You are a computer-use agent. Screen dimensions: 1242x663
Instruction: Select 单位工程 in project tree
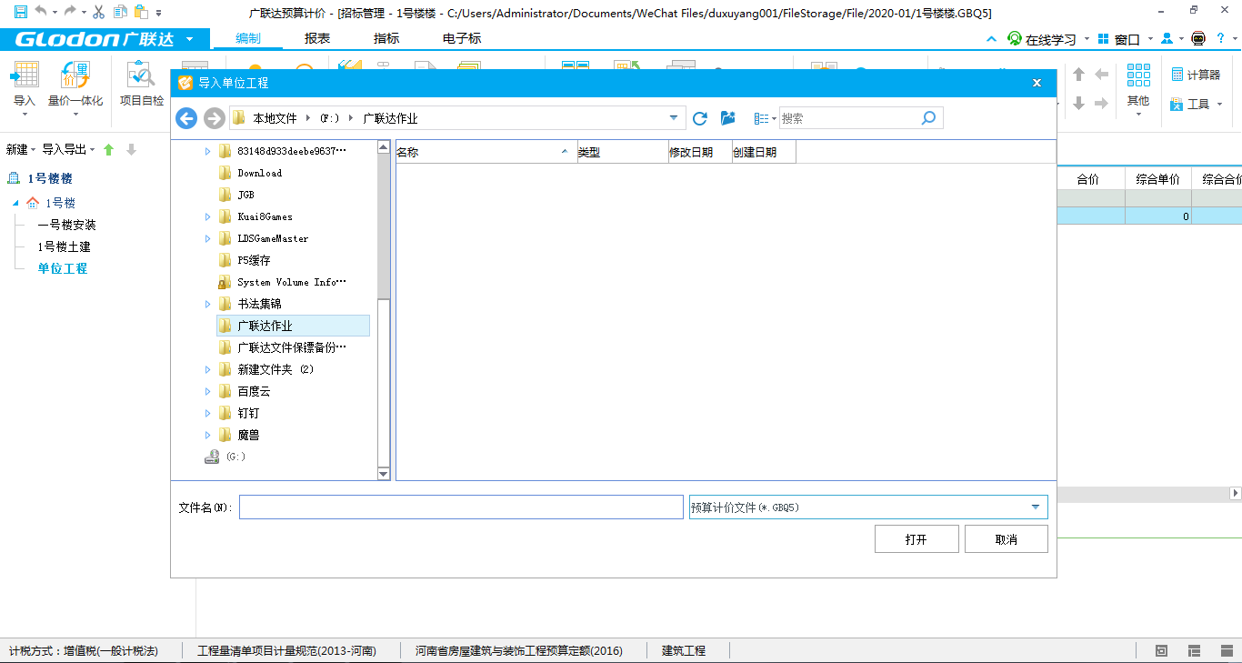[62, 268]
